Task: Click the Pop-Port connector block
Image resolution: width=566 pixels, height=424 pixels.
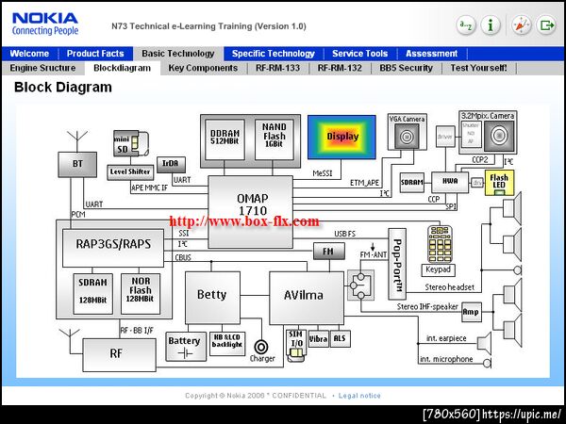Action: (397, 264)
